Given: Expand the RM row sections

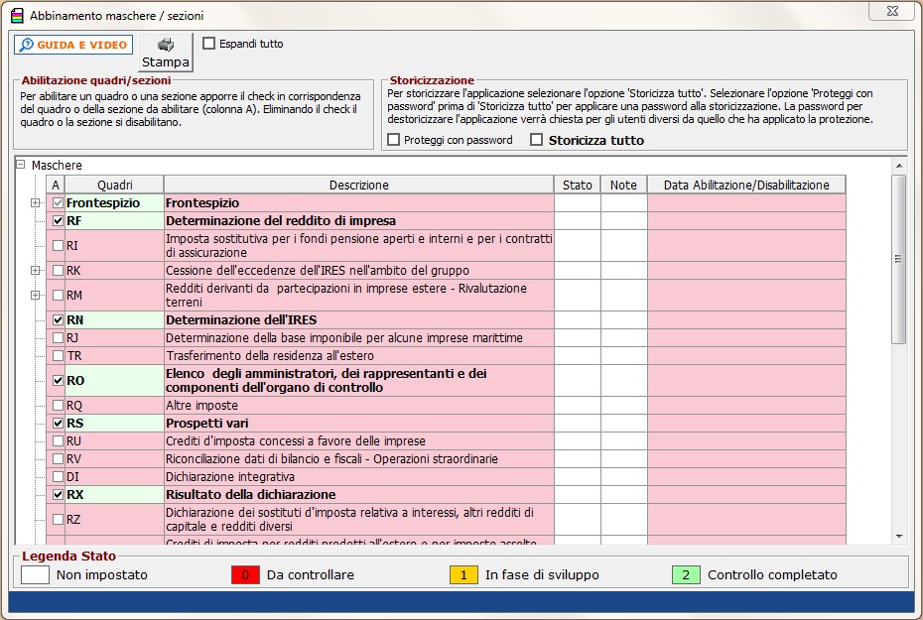Looking at the screenshot, I should point(36,296).
